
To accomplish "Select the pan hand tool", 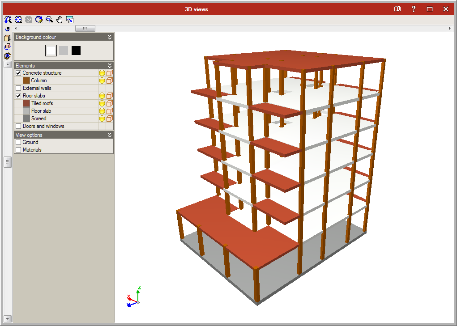I will coord(60,20).
